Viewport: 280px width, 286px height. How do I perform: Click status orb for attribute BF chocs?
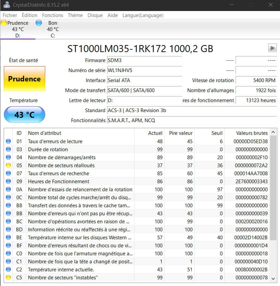8,245
